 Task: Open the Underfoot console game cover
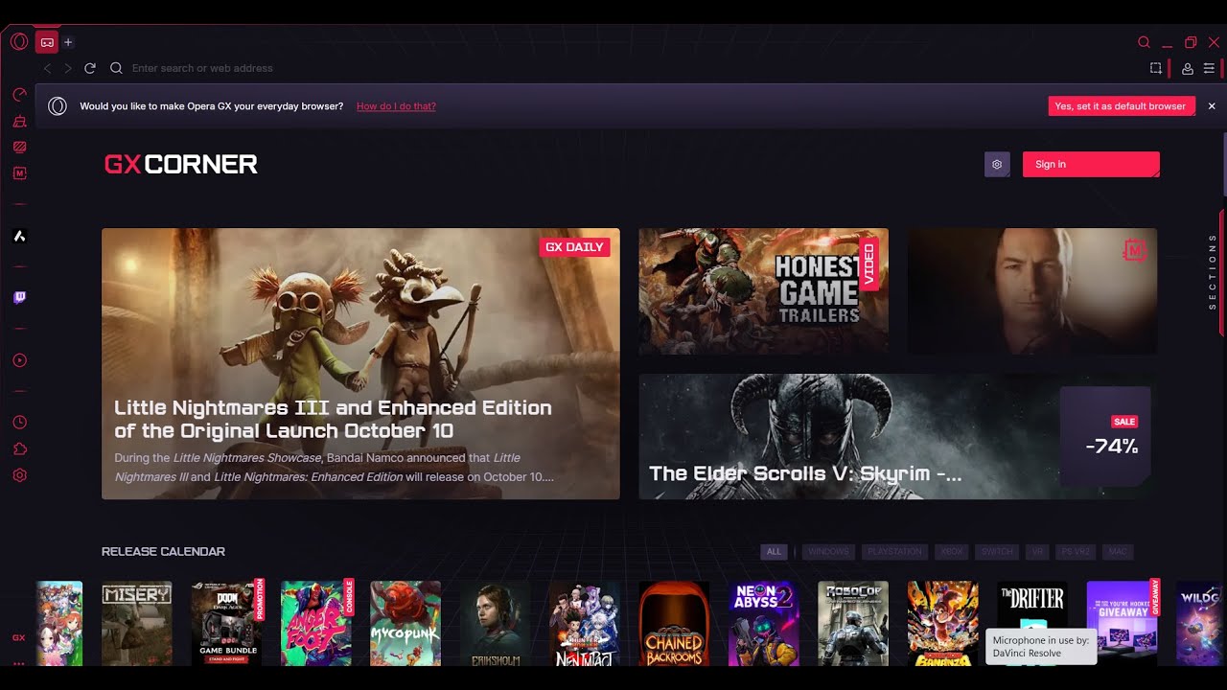(x=316, y=623)
